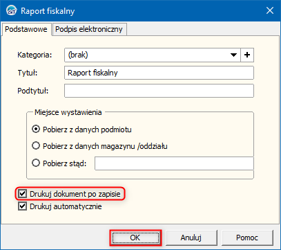Confirm the dialog with OK
This screenshot has width=281, height=250.
point(135,238)
